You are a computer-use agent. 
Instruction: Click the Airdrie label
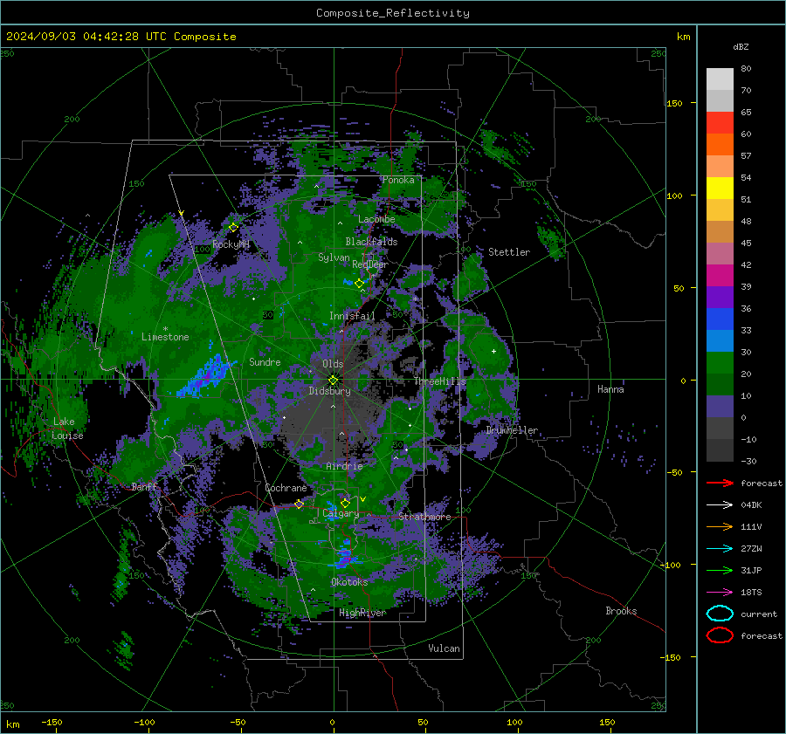click(344, 466)
